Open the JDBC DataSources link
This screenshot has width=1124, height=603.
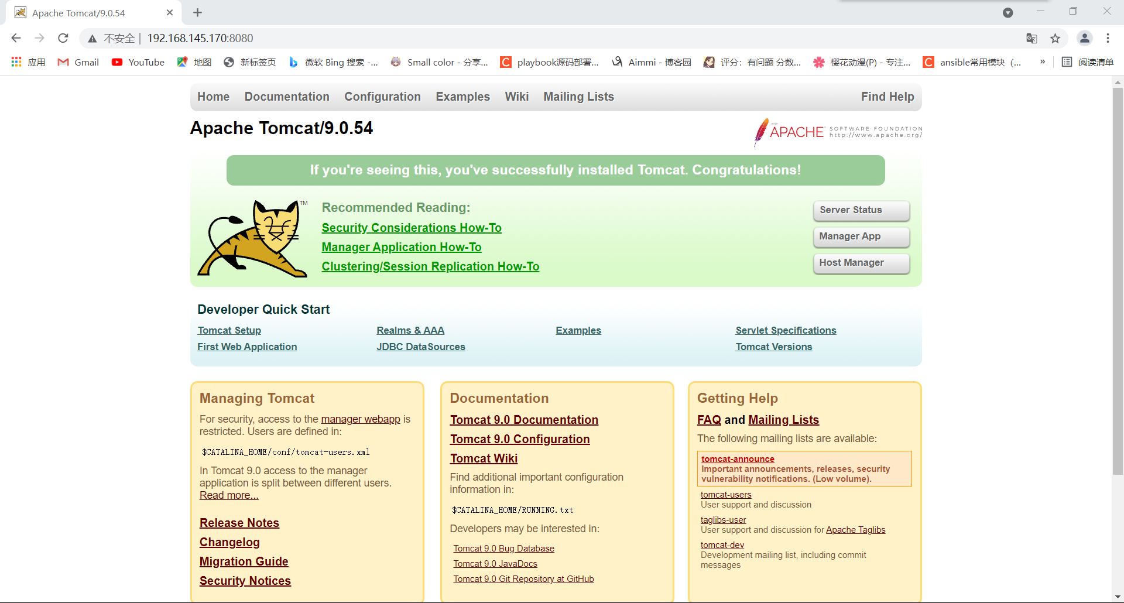pyautogui.click(x=421, y=347)
